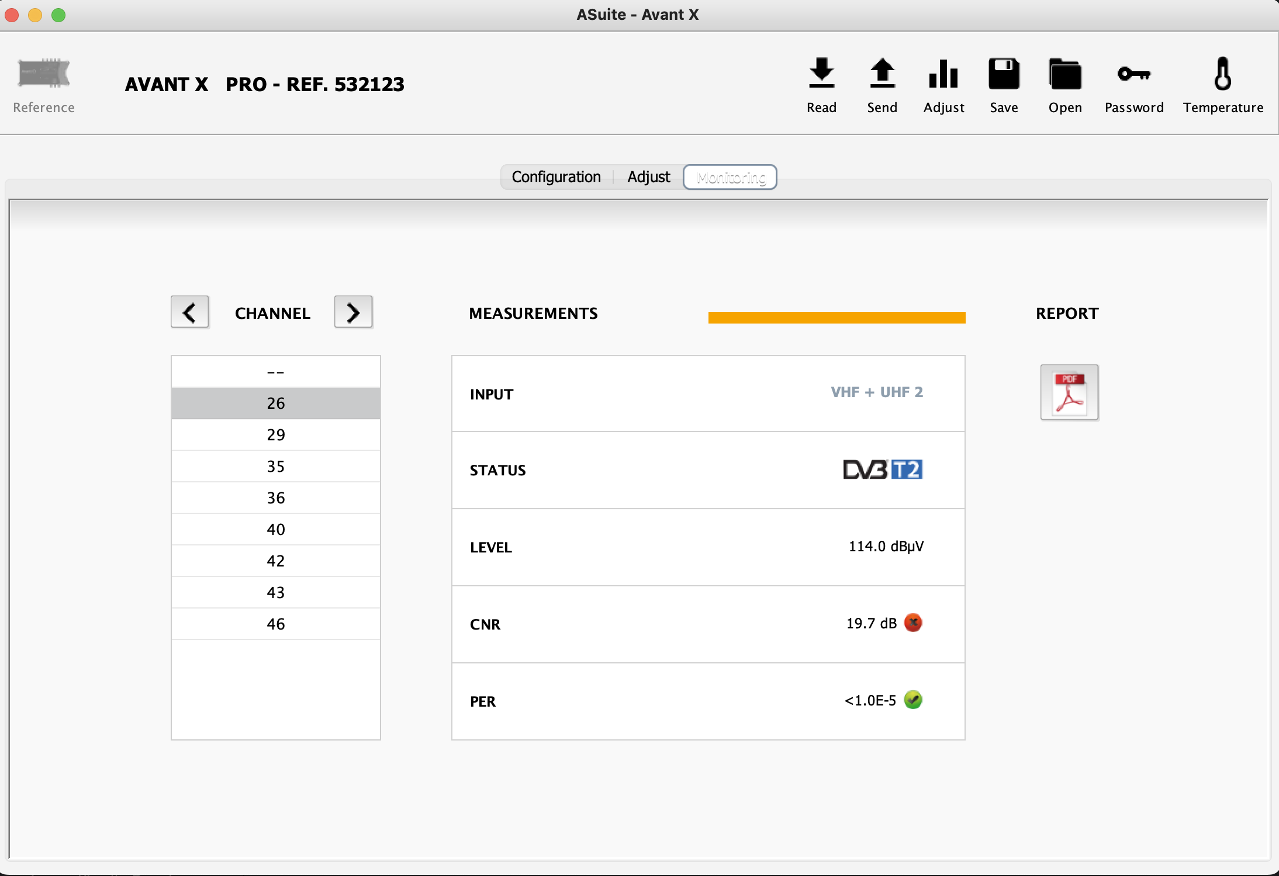Click the orange measurement progress bar
1279x876 pixels.
tap(836, 317)
